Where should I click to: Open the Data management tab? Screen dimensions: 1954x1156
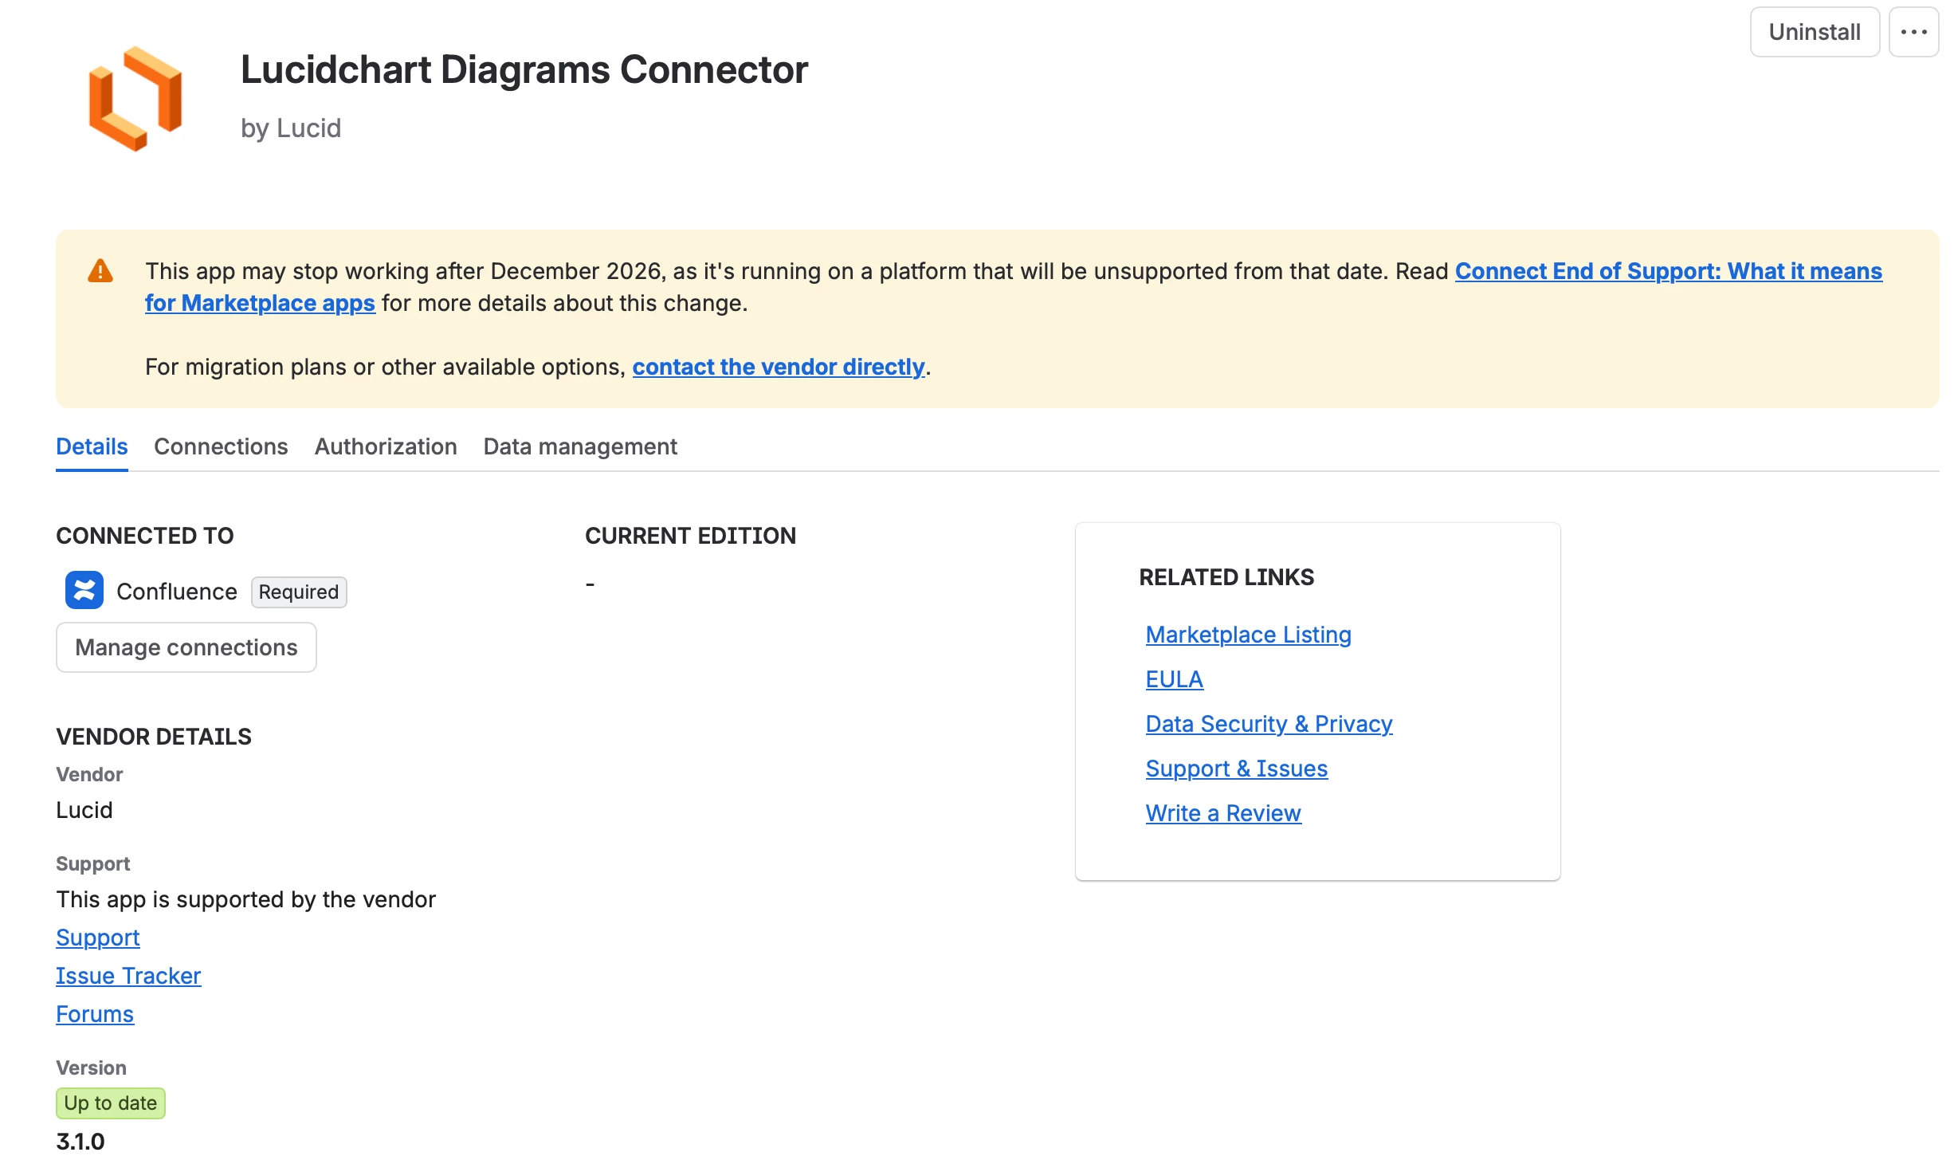580,446
